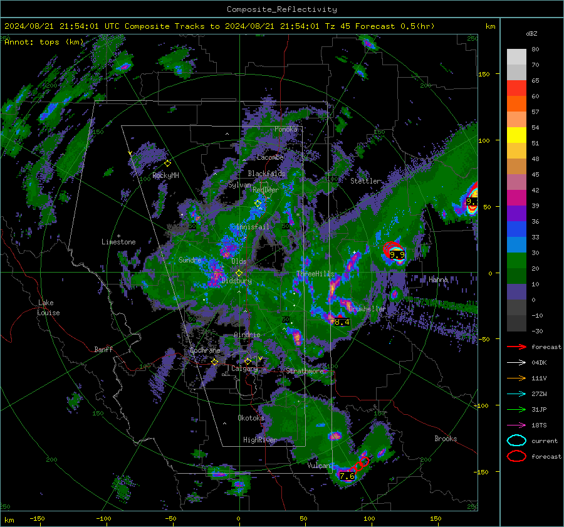Click the HighRiver city label

260,440
